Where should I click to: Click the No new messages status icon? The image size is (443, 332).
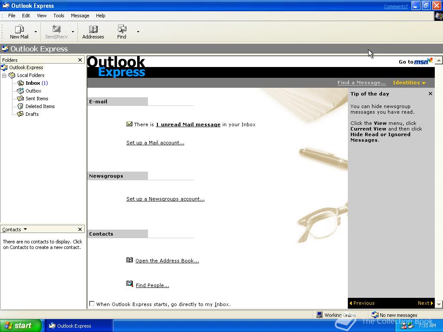(375, 315)
